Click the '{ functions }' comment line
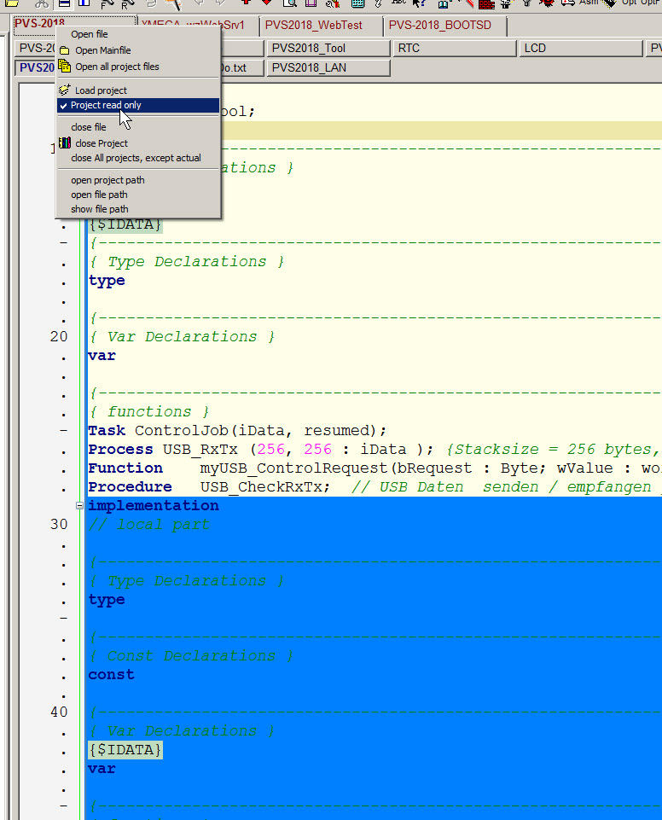This screenshot has height=820, width=662. 149,411
